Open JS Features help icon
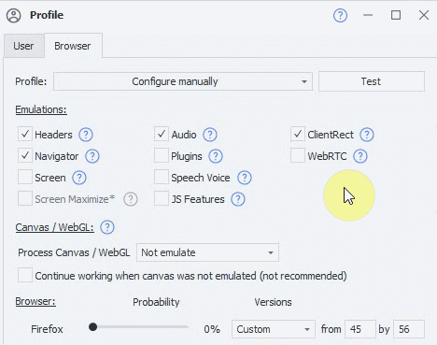This screenshot has width=437, height=345. [238, 199]
